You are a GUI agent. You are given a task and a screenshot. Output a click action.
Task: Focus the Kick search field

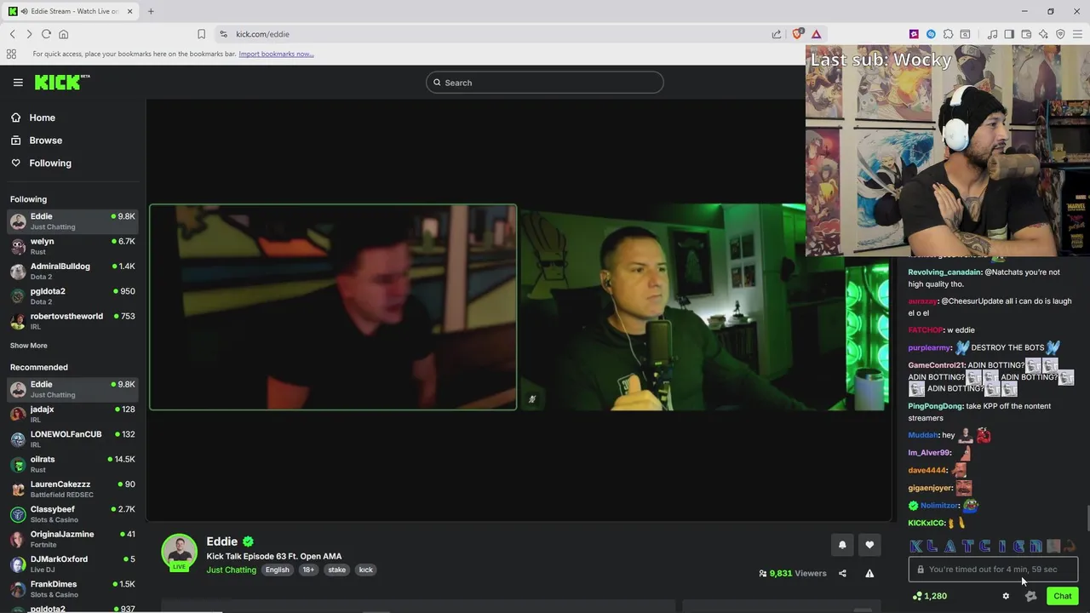click(x=545, y=83)
